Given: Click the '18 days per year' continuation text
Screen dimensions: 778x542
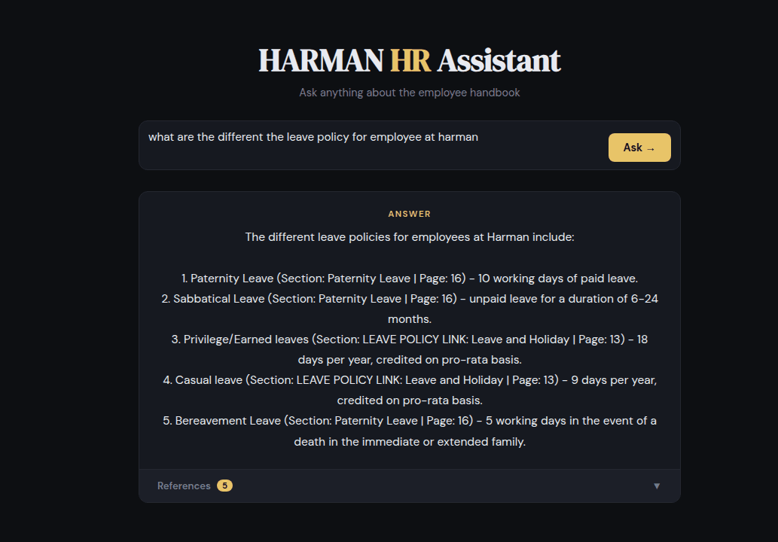Looking at the screenshot, I should (409, 360).
